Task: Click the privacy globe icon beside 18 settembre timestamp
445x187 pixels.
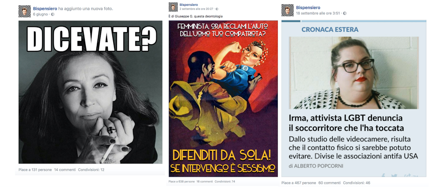Action: pos(345,13)
